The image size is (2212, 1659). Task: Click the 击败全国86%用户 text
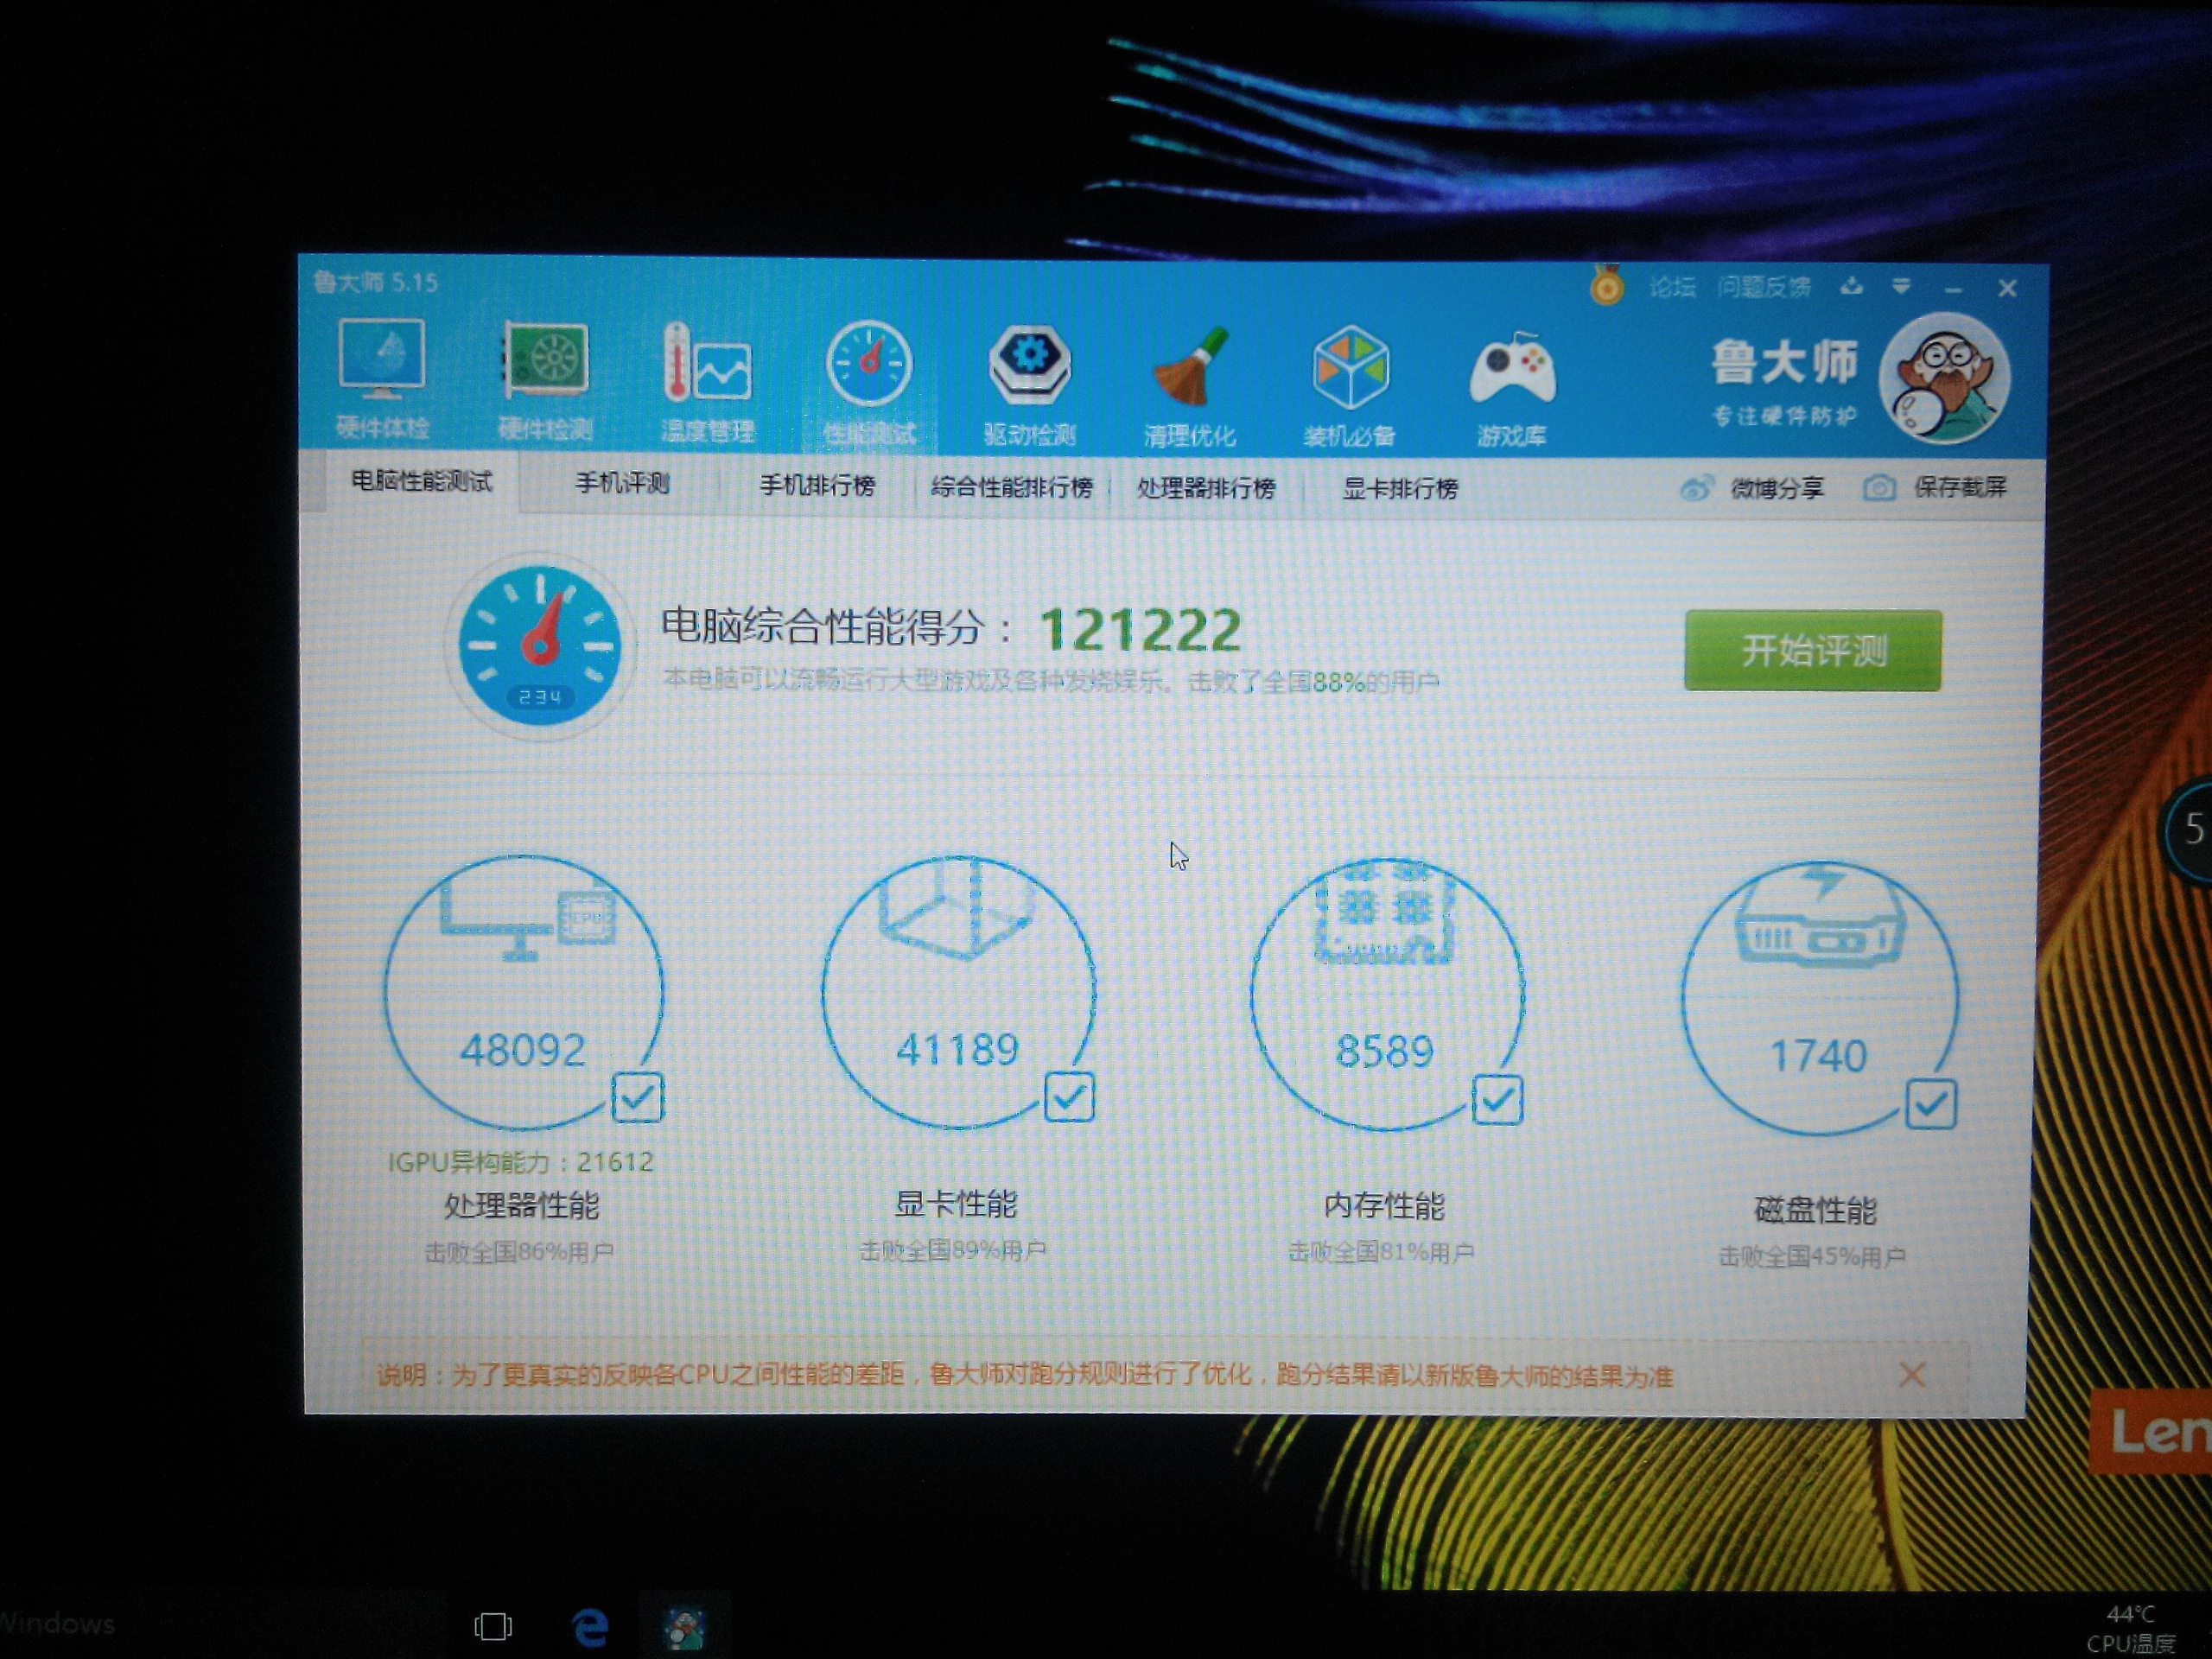519,1252
